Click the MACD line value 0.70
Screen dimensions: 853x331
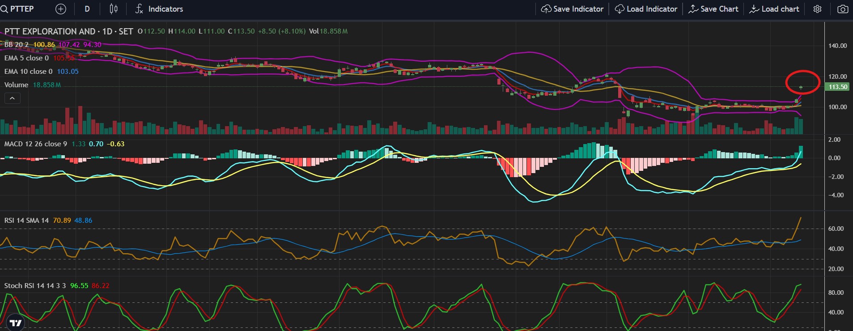point(96,144)
